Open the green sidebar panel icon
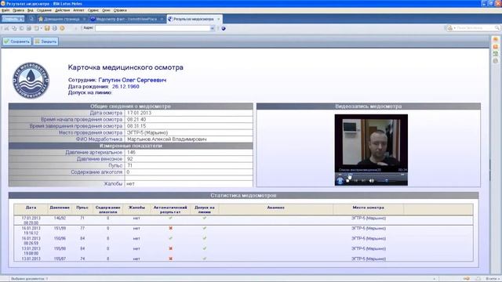This screenshot has height=282, width=502. [496, 54]
